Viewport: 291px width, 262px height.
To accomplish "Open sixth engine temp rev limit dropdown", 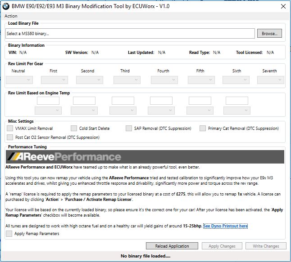I will coord(237,111).
